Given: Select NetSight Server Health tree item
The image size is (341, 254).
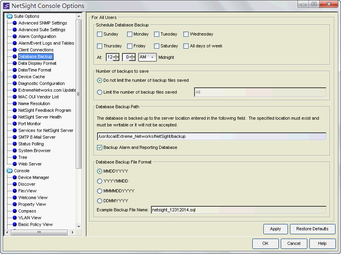Looking at the screenshot, I should tap(40, 117).
